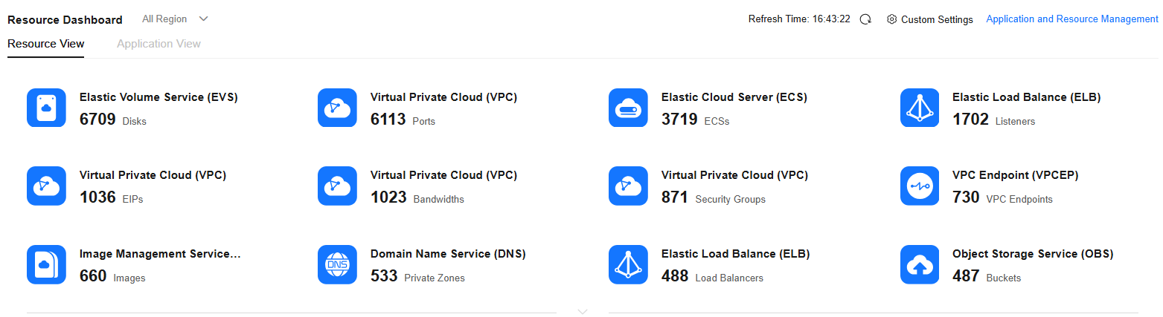Image resolution: width=1163 pixels, height=317 pixels.
Task: Select the Resource View tab
Action: pyautogui.click(x=45, y=44)
